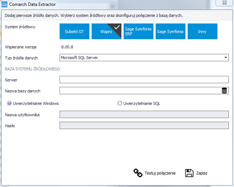This screenshot has height=187, width=234.
Task: Click Zapisz save label
Action: 202,173
